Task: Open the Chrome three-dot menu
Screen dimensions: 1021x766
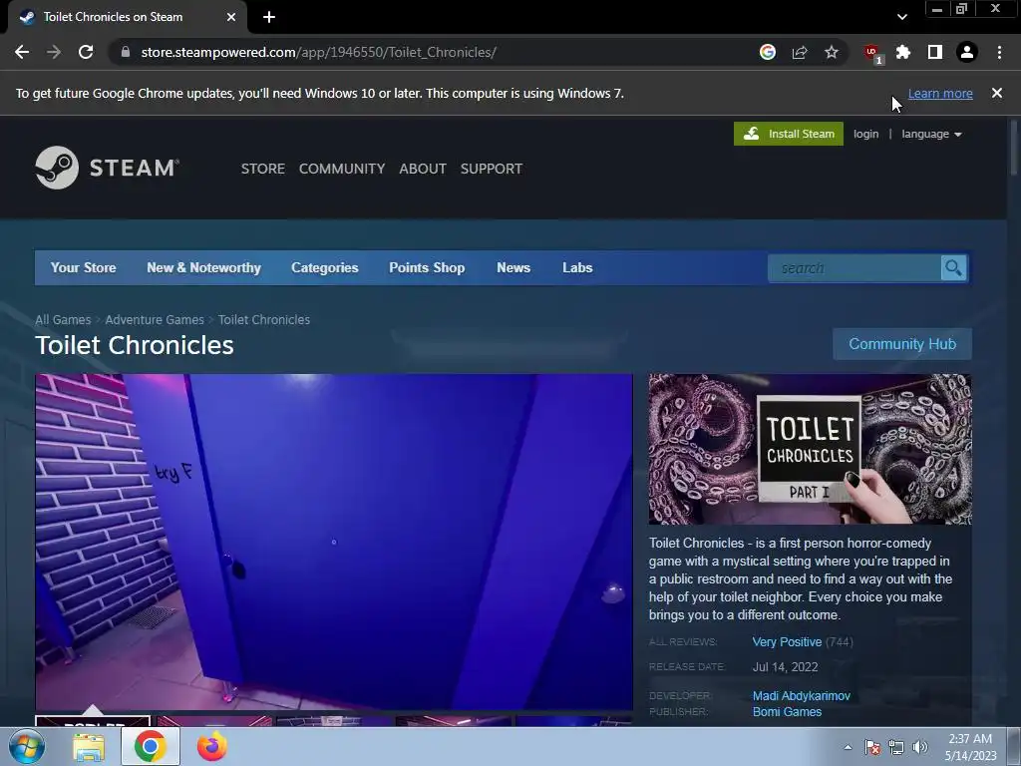Action: [x=999, y=52]
